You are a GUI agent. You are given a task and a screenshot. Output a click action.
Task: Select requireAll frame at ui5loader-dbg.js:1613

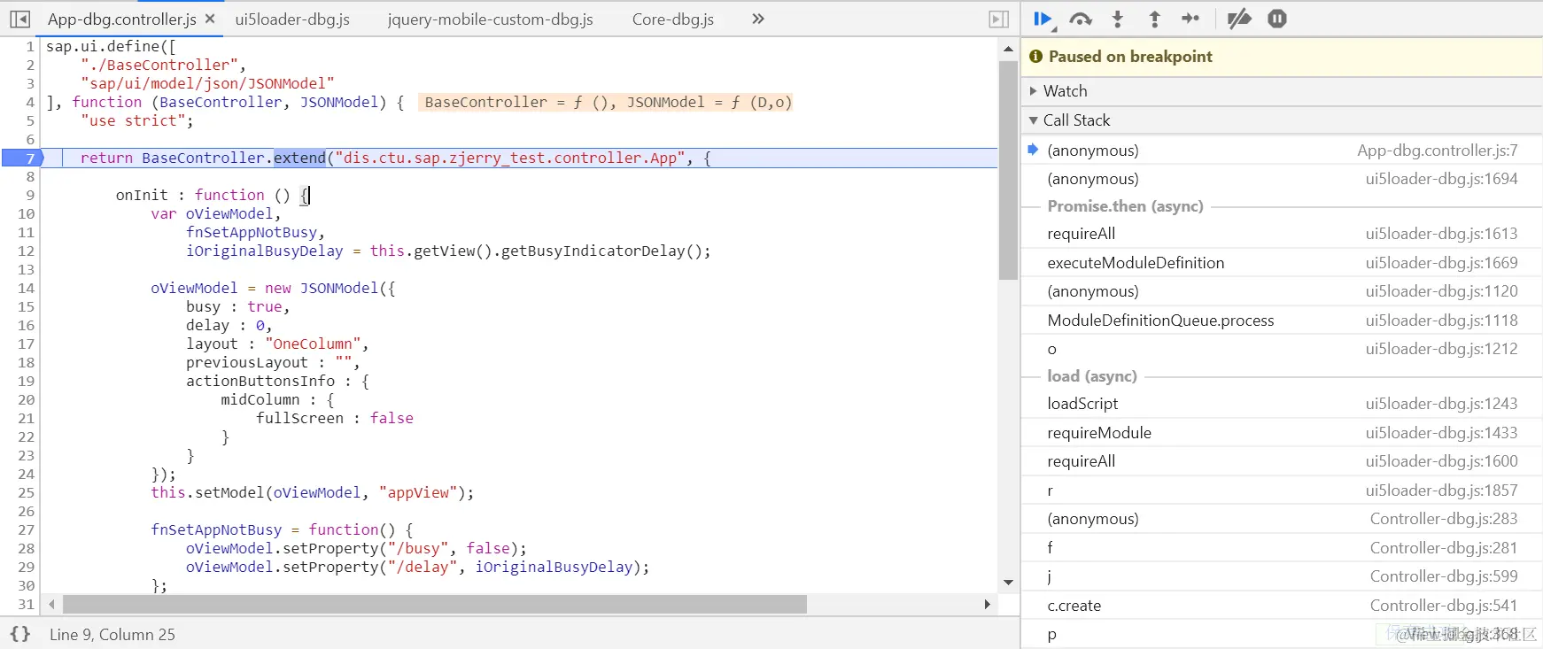pyautogui.click(x=1282, y=234)
